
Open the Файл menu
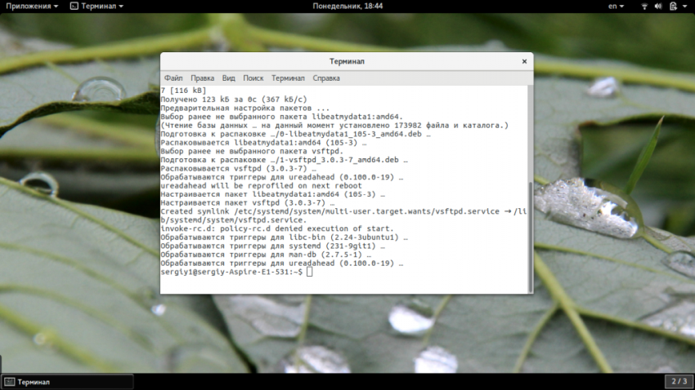(x=173, y=78)
